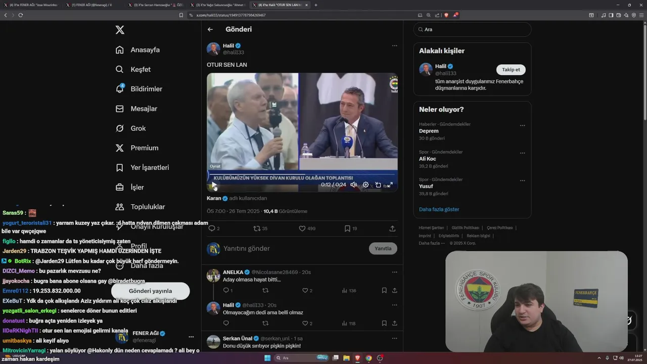Click Daha fazla göster link
Viewport: 647px width, 364px height.
pyautogui.click(x=439, y=209)
